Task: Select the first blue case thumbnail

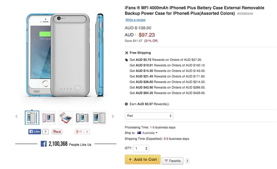Action: (x=32, y=117)
